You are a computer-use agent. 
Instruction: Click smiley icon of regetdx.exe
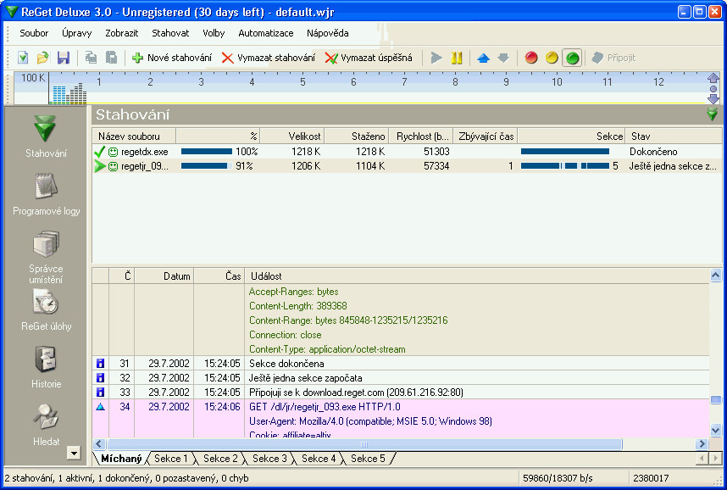click(114, 152)
